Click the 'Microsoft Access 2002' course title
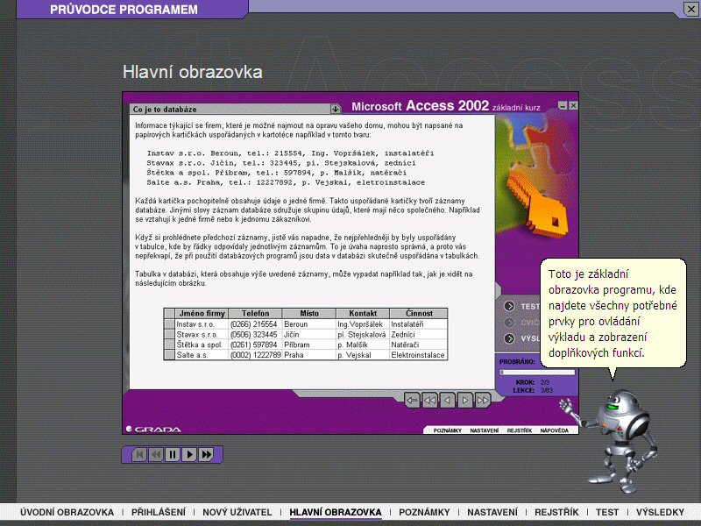The width and height of the screenshot is (701, 526). click(421, 106)
